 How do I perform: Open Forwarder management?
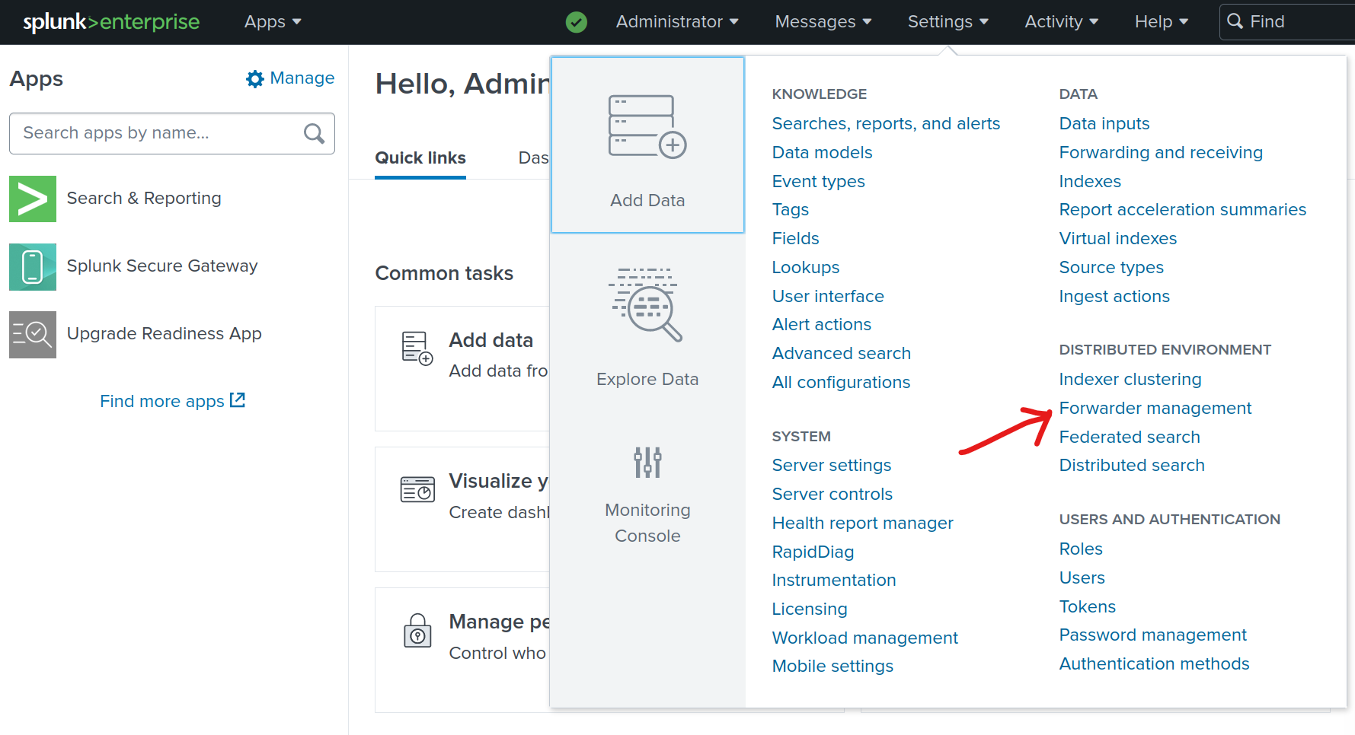(x=1155, y=409)
